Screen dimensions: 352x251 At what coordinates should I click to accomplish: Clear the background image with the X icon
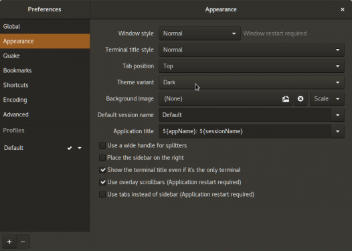[x=300, y=99]
